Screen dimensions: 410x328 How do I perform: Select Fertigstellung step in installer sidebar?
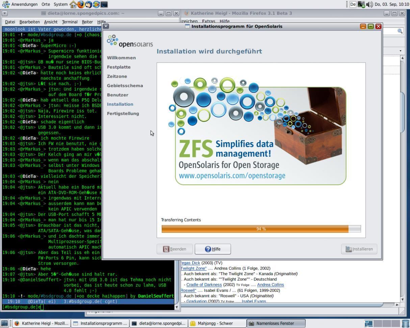pos(123,113)
